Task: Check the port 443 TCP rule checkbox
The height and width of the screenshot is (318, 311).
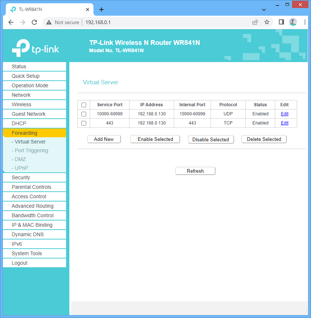Action: [84, 123]
